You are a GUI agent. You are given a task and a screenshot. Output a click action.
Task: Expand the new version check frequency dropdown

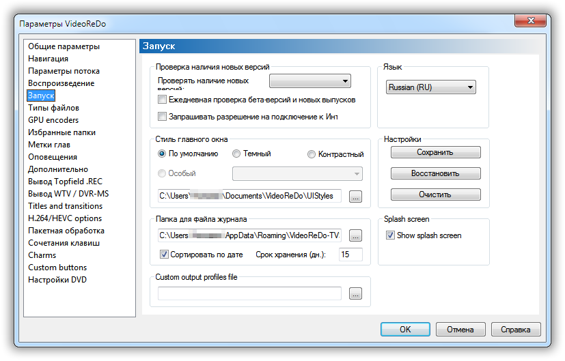pos(310,81)
